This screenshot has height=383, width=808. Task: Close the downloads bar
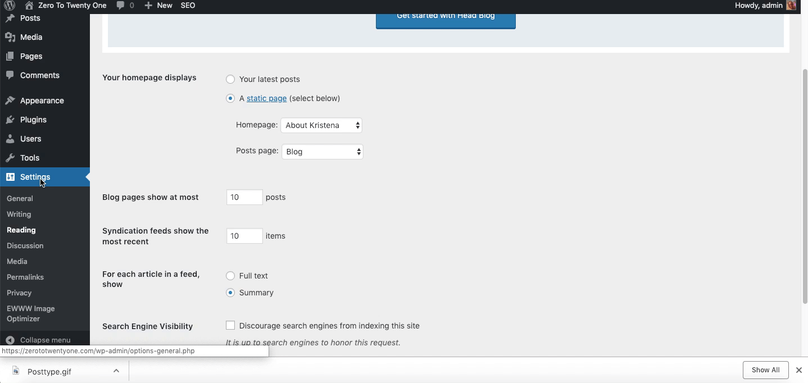click(x=798, y=370)
